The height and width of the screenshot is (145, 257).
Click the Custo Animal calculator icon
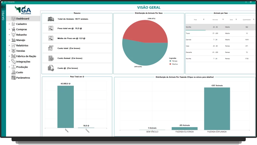click(x=51, y=58)
